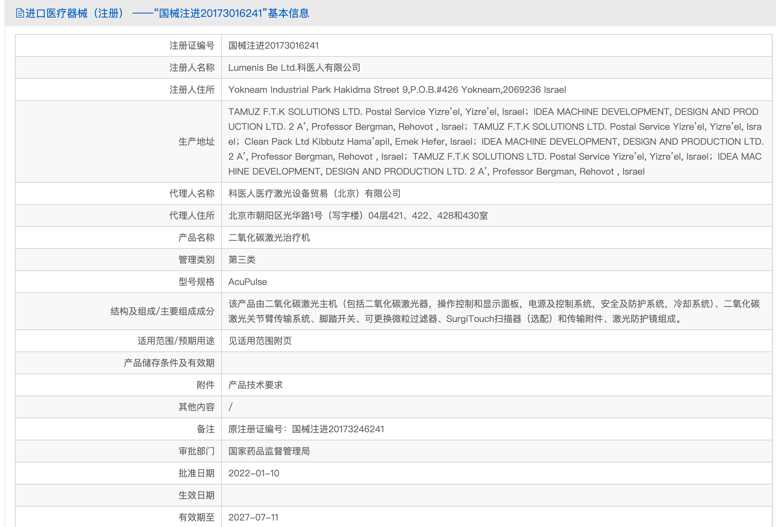The height and width of the screenshot is (527, 776).
Task: Select the model specification AcuPulse cell
Action: click(x=248, y=282)
